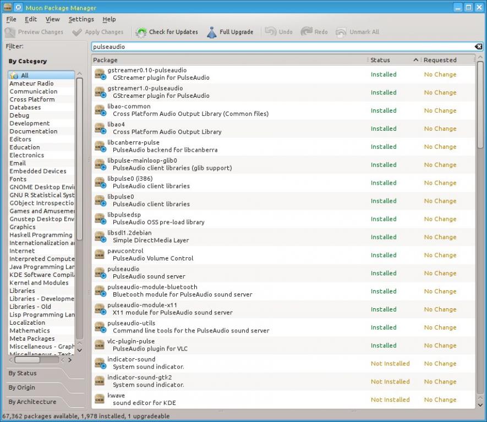Screen dimensions: 487x422
Task: Click the Check for Updates toolbar icon
Action: tap(141, 32)
